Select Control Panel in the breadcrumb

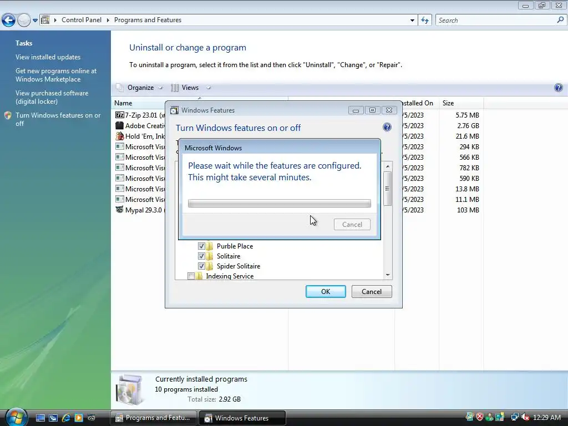tap(82, 20)
